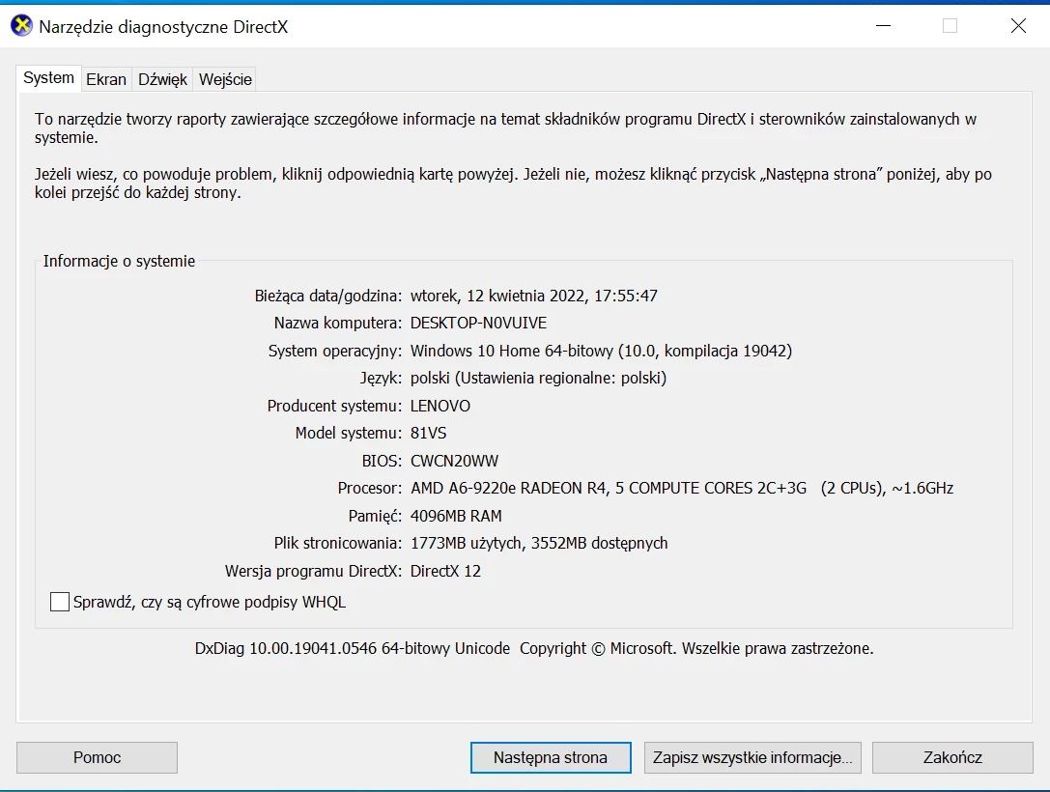Image resolution: width=1050 pixels, height=792 pixels.
Task: Click Zakończ to exit
Action: [x=952, y=757]
